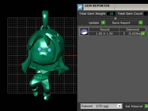Click the Total Gem Count label
This screenshot has width=148, height=111.
[x=130, y=14]
